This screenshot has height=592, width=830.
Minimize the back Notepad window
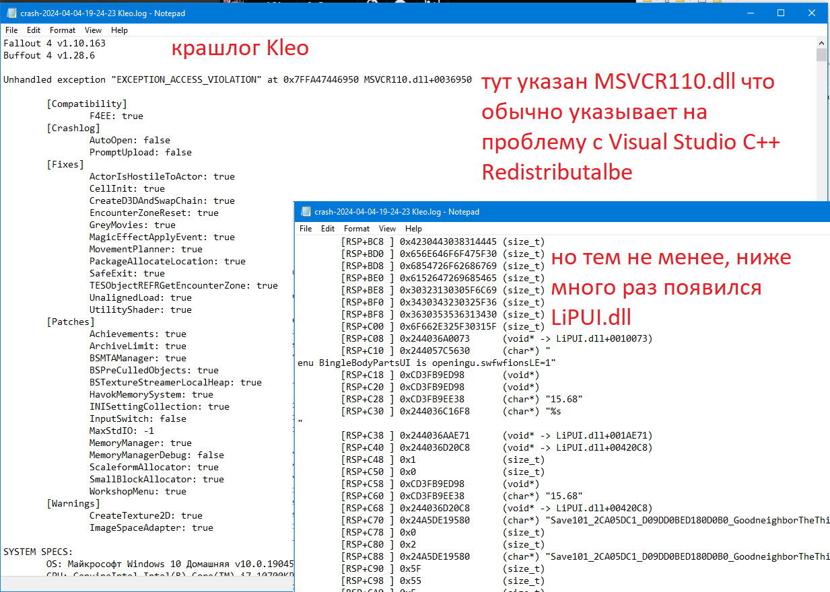(x=749, y=13)
